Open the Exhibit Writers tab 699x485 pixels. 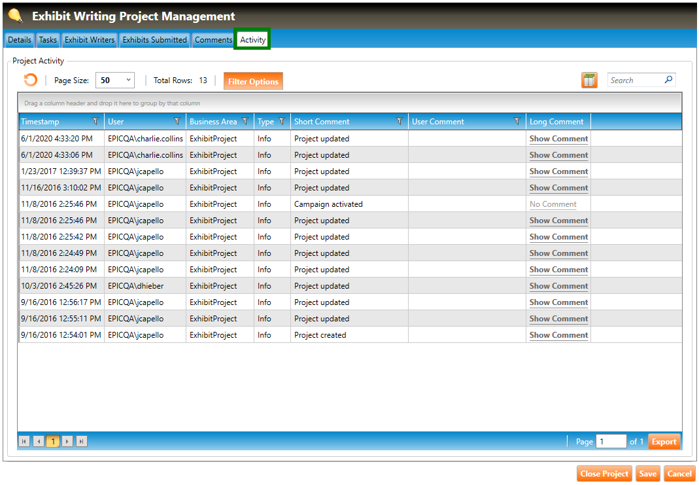(90, 40)
